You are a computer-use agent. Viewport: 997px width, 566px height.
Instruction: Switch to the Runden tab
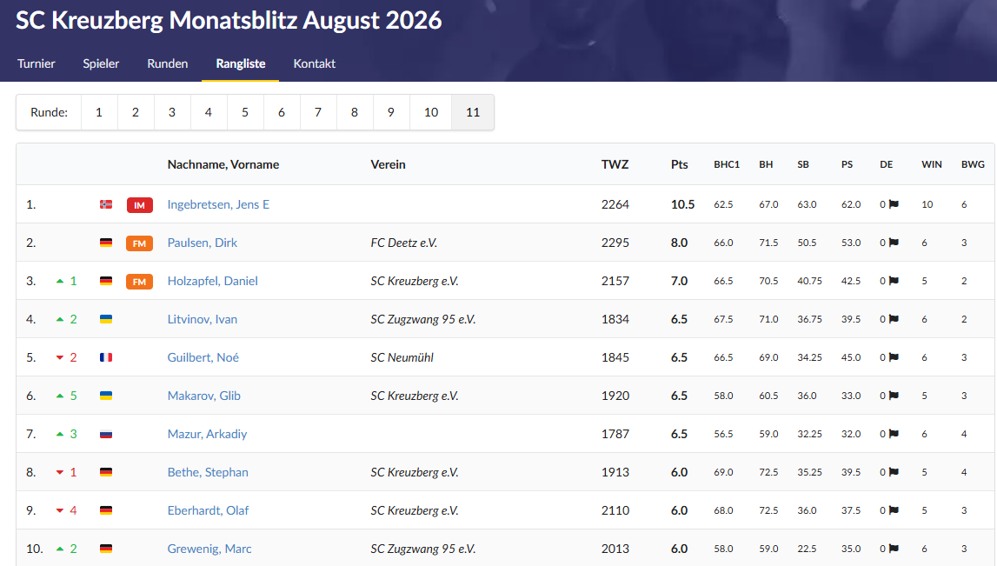click(167, 63)
